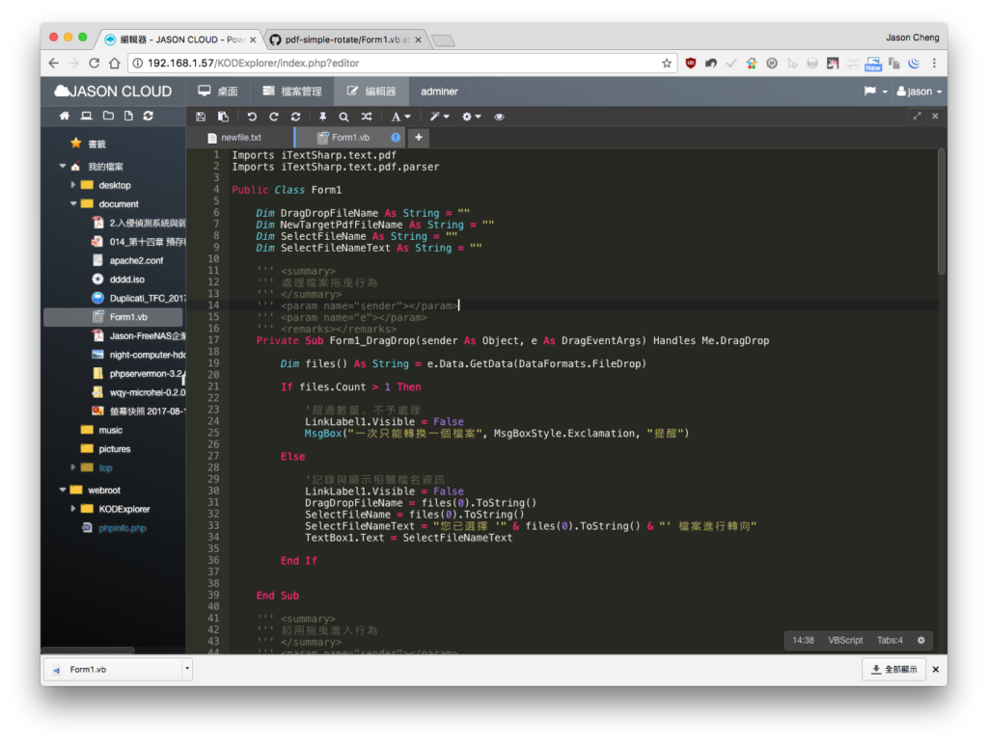988x744 pixels.
Task: Expand the KODExplorer folder
Action: [73, 509]
